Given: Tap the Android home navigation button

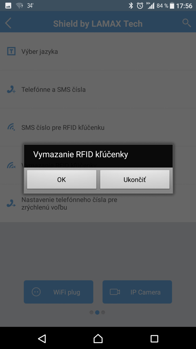Looking at the screenshot, I should tap(98, 338).
